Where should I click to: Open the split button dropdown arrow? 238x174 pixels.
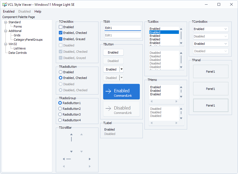click(x=121, y=69)
